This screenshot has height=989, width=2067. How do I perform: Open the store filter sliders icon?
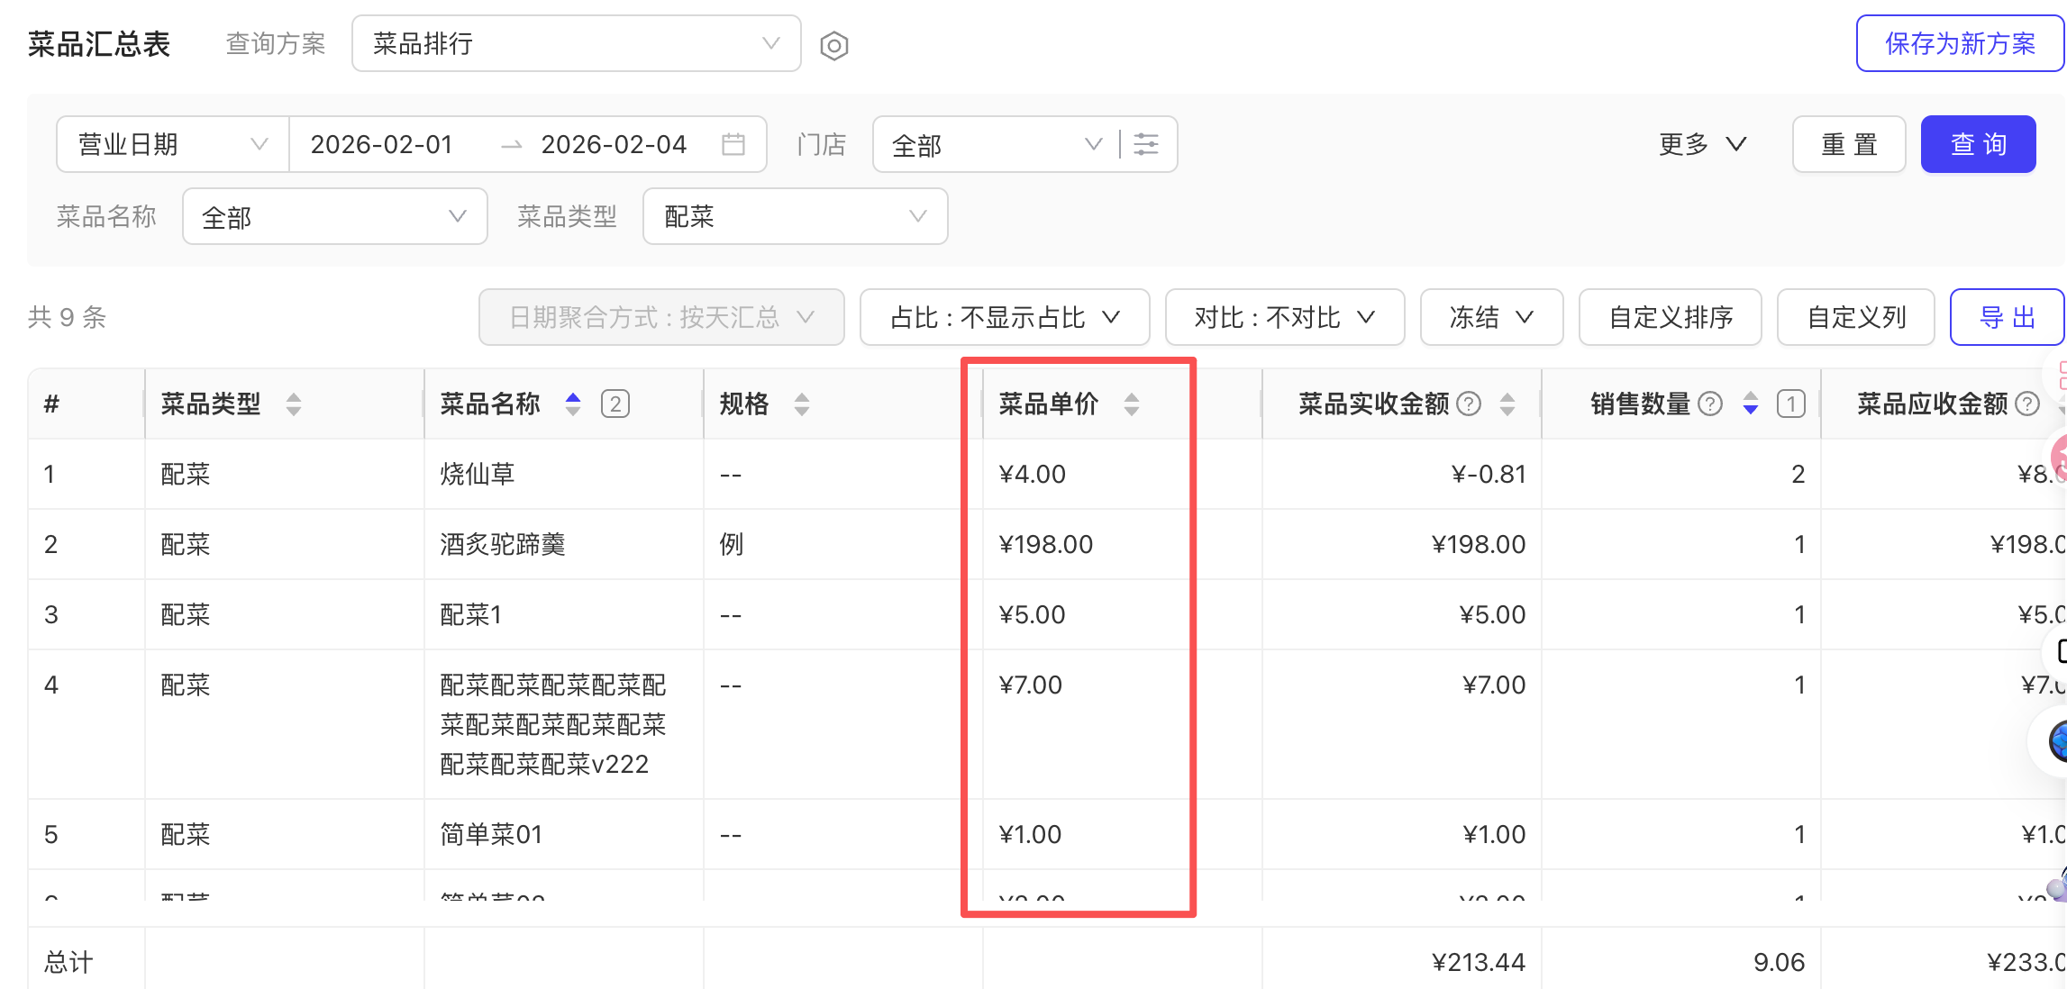click(1146, 144)
